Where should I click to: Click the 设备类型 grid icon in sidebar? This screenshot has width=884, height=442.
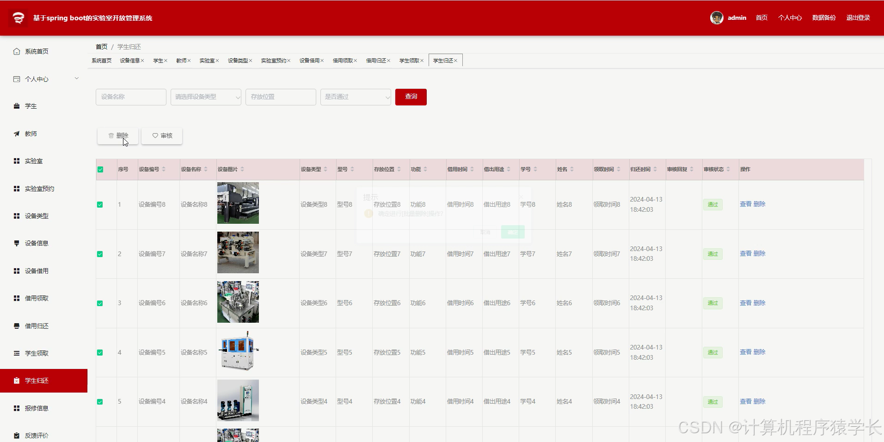pos(17,216)
